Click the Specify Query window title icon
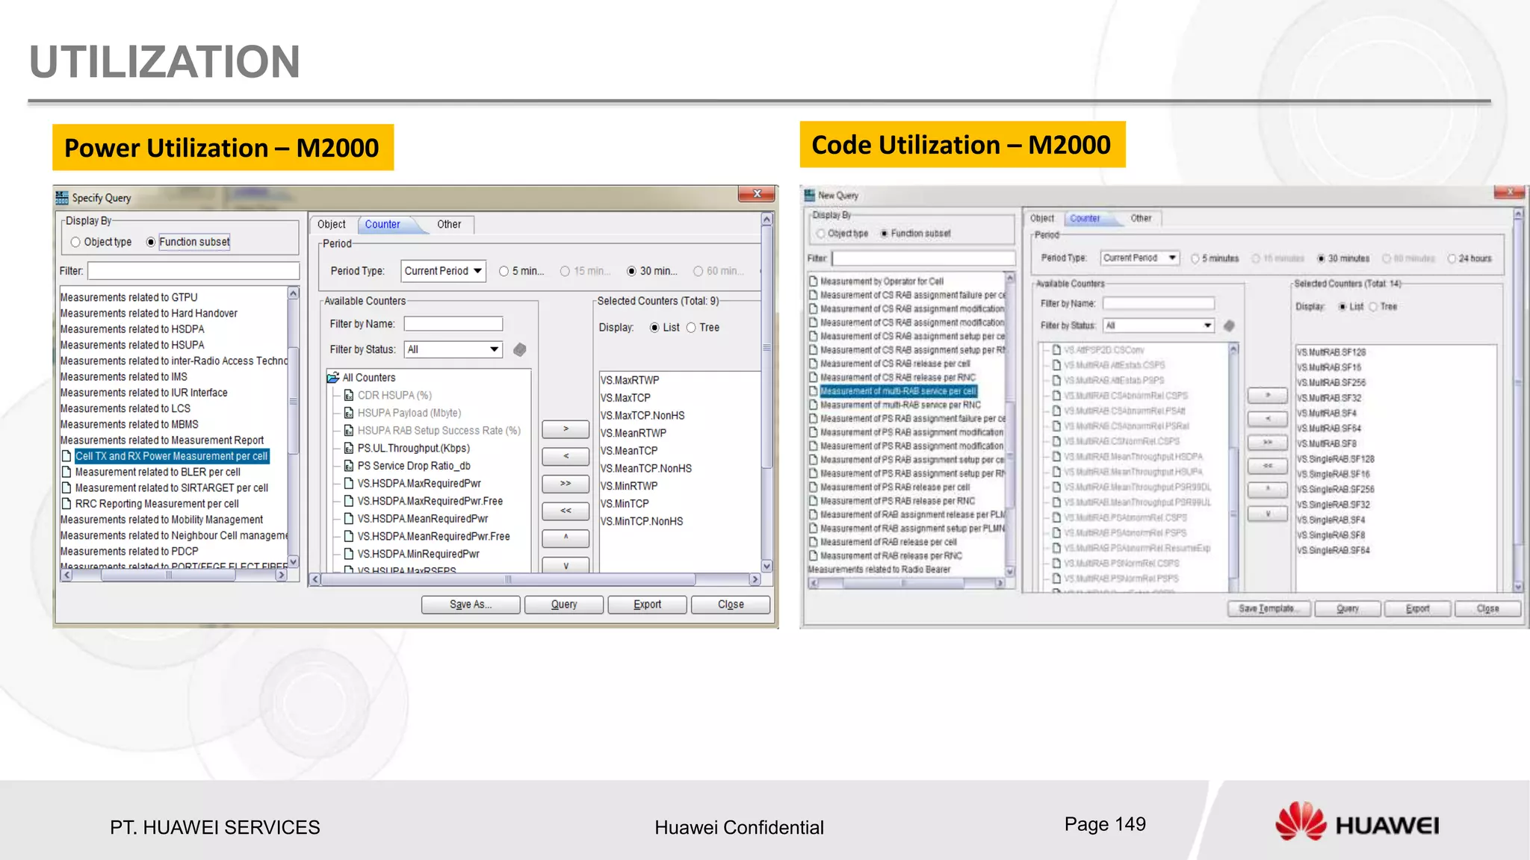1530x860 pixels. tap(62, 198)
